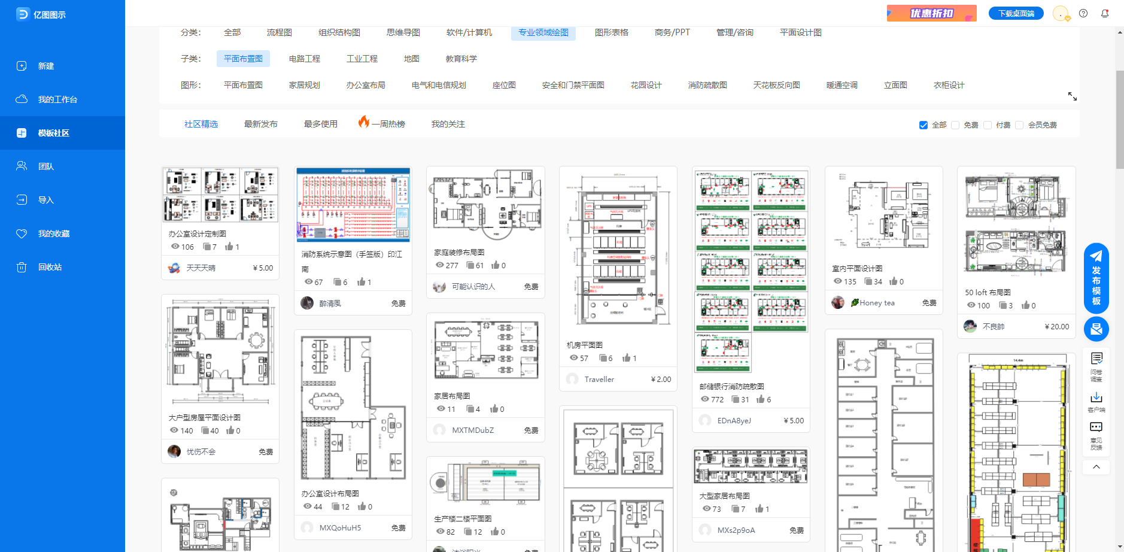1124x552 pixels.
Task: Open 回收站 trash icon
Action: [x=22, y=267]
